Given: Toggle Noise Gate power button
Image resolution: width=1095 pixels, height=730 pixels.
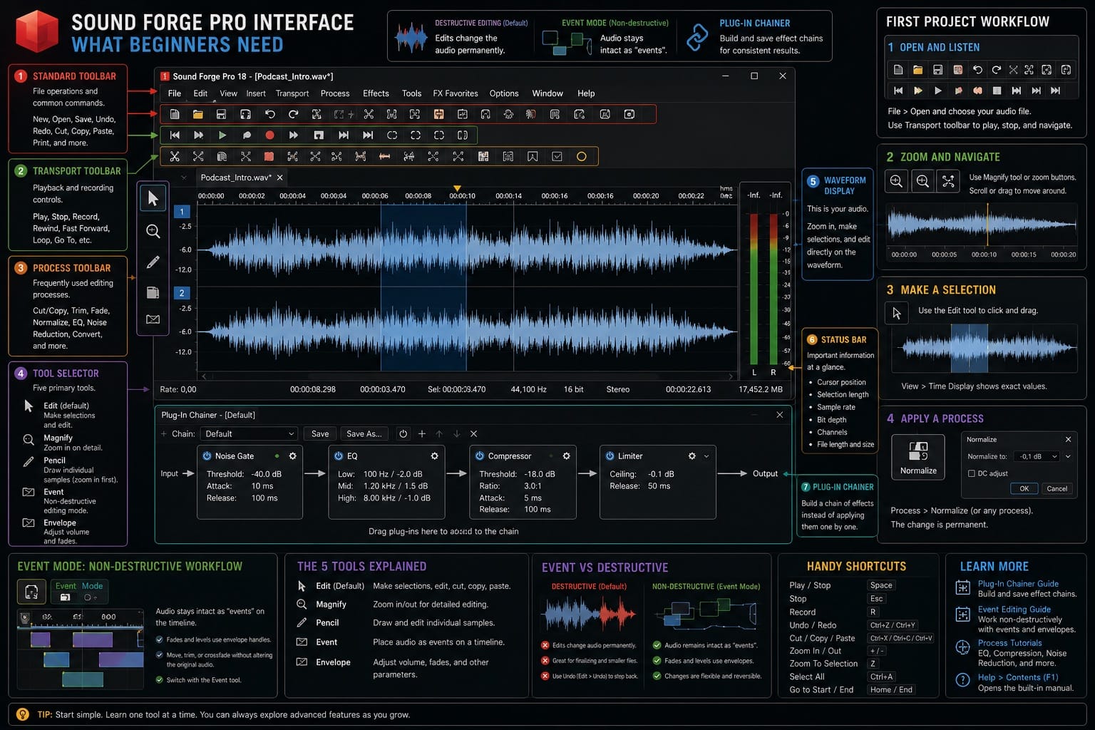Looking at the screenshot, I should click(207, 456).
